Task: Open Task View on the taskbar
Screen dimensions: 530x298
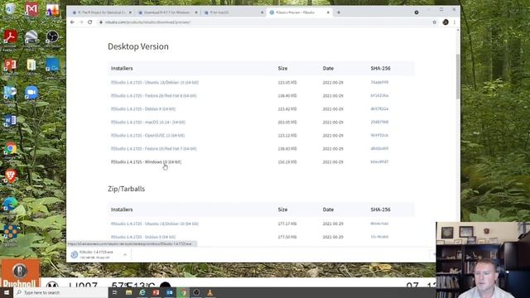Action: click(115, 292)
